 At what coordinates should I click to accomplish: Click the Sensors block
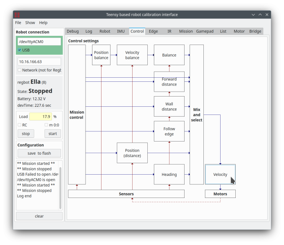point(126,194)
